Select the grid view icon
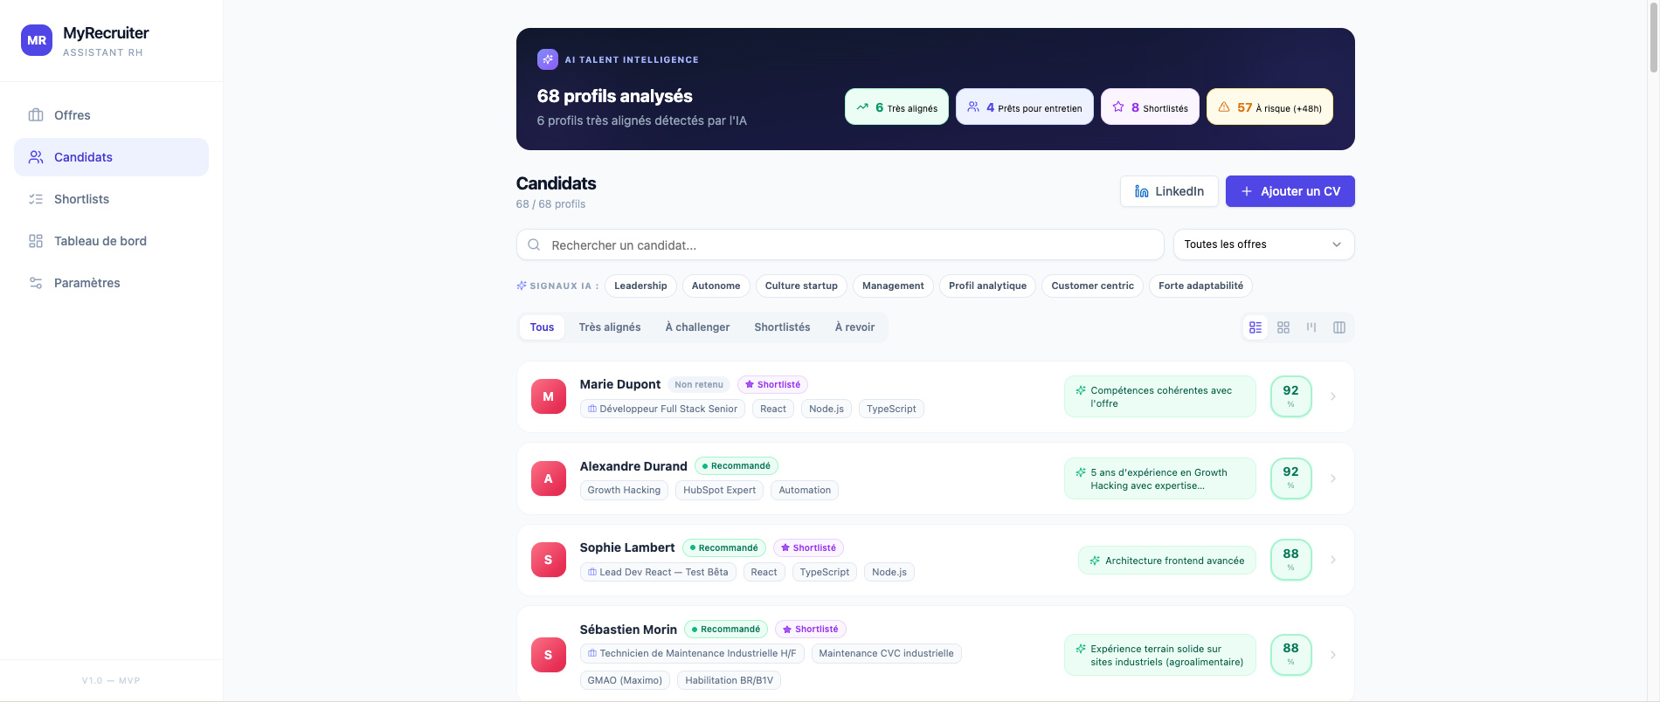Image resolution: width=1660 pixels, height=702 pixels. [x=1283, y=327]
